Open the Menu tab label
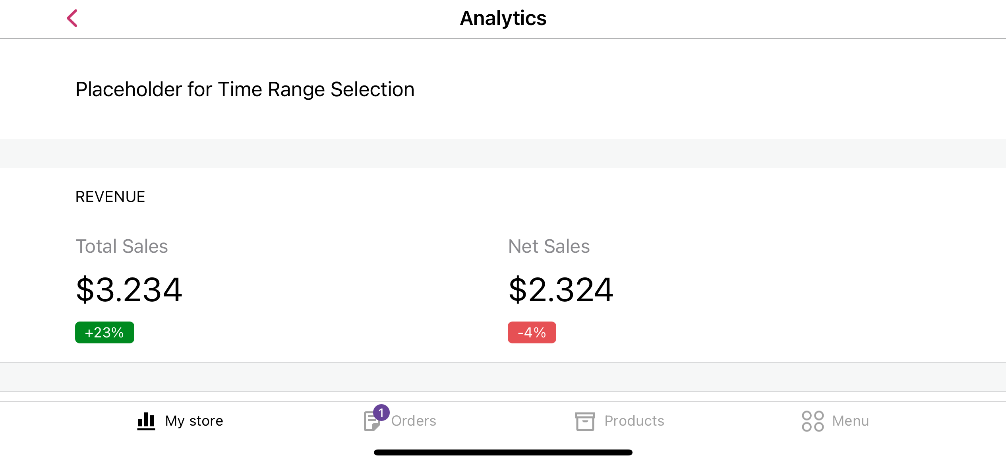 [x=850, y=421]
